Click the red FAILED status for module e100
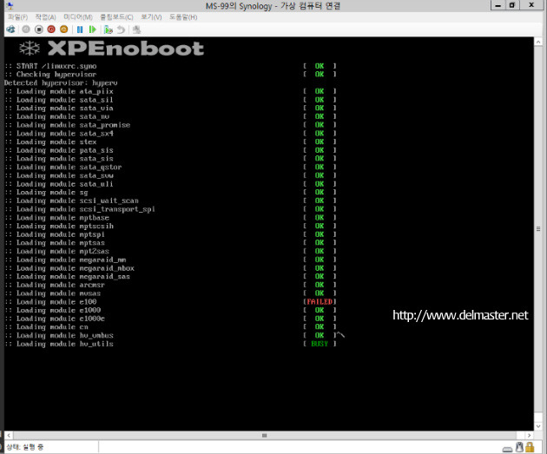The height and width of the screenshot is (454, 547). [320, 301]
